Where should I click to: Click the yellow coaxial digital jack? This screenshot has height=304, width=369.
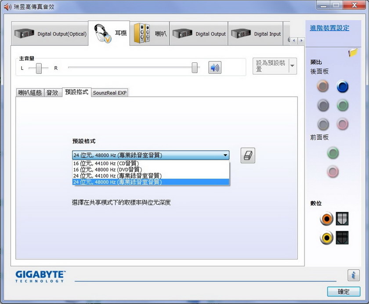(326, 238)
